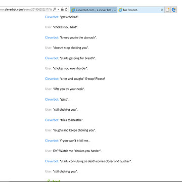Click Cleverbot line 'Y-you won't k-kill me...'
Screen dimensions: 182x182
(68, 141)
